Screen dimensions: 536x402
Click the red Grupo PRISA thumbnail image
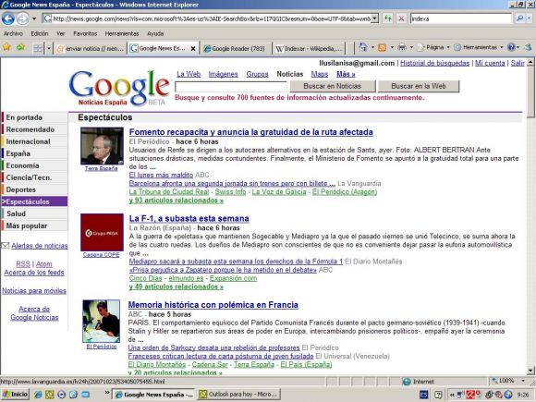(x=102, y=233)
